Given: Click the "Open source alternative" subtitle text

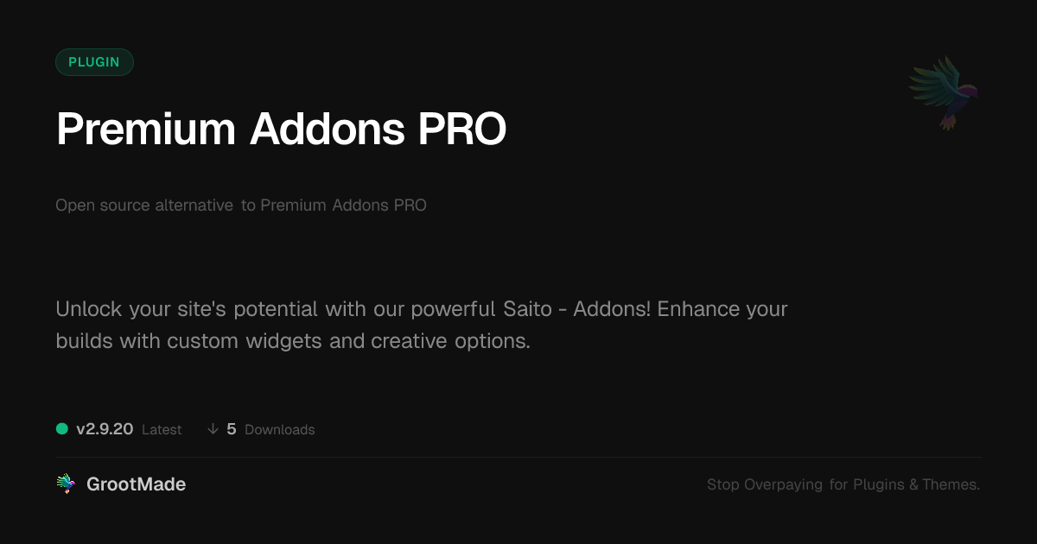Looking at the screenshot, I should [144, 206].
